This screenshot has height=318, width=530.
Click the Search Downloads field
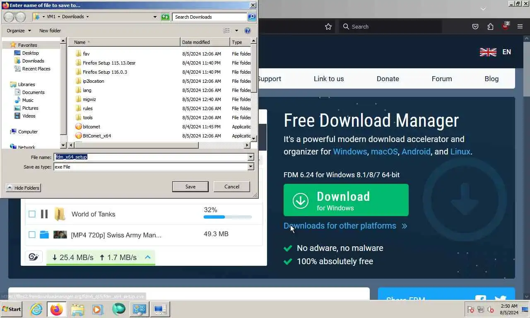210,17
